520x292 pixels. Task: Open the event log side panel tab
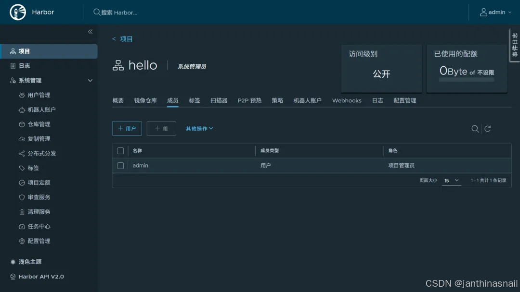pos(515,45)
